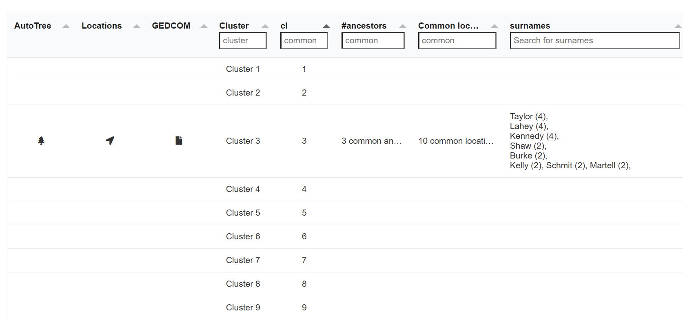Screen dimensions: 683x319
Task: Sort by the Common loc... column arrow
Action: [495, 26]
